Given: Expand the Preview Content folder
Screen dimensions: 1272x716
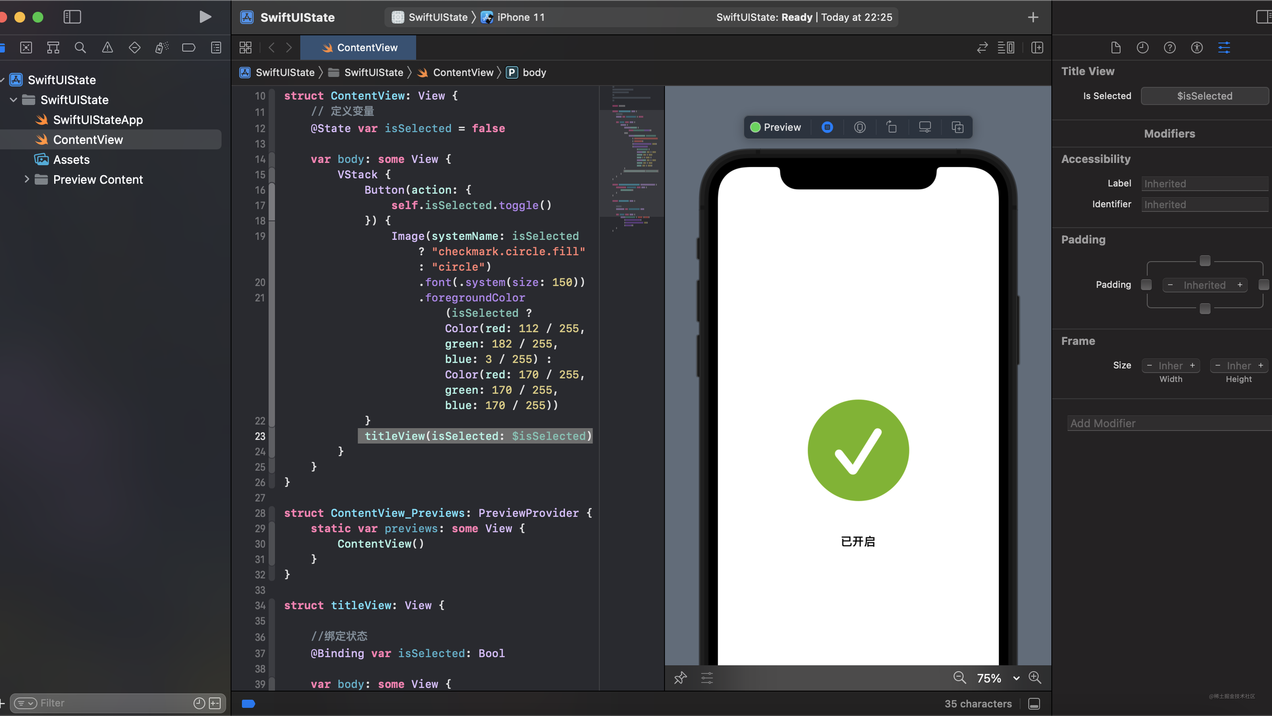Looking at the screenshot, I should point(27,179).
